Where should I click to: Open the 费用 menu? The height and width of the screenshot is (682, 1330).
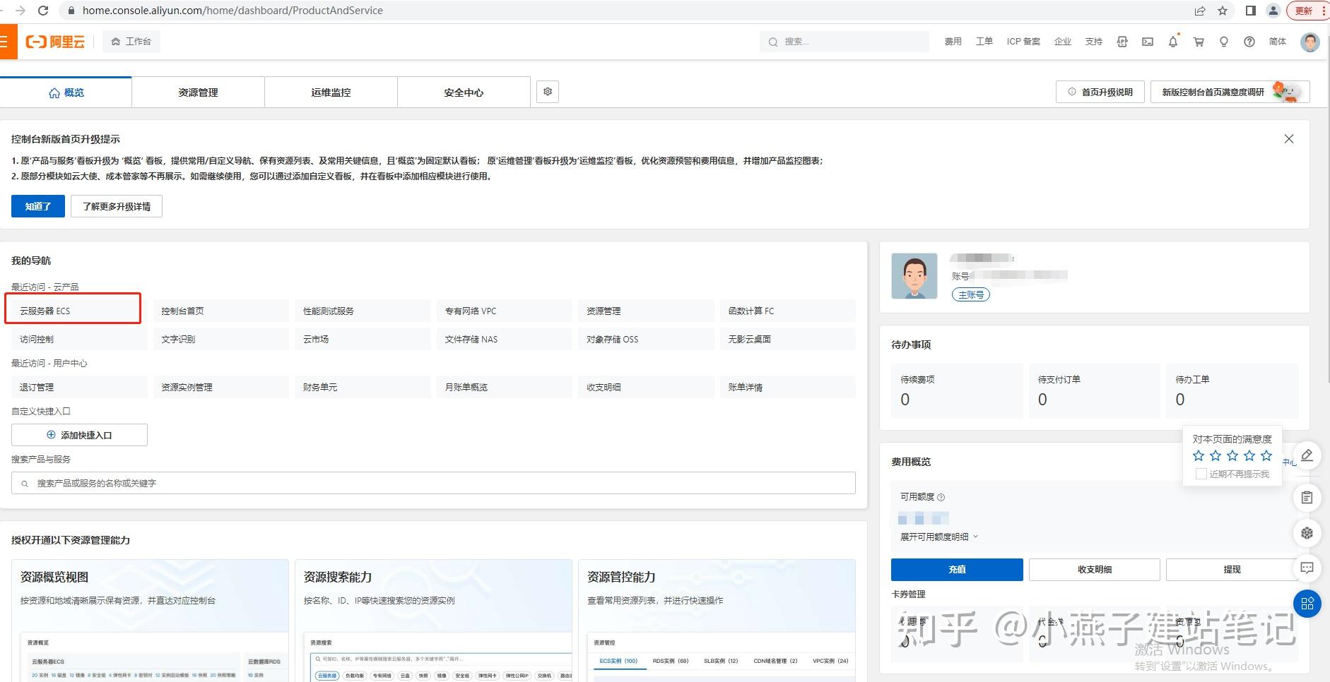(x=953, y=42)
